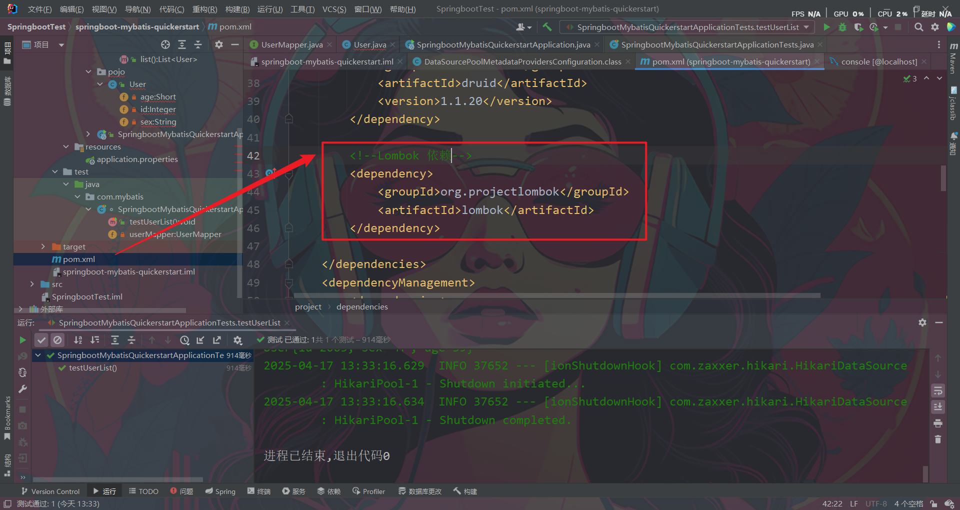The height and width of the screenshot is (510, 960).
Task: Expand all nodes in project panel
Action: pos(182,44)
